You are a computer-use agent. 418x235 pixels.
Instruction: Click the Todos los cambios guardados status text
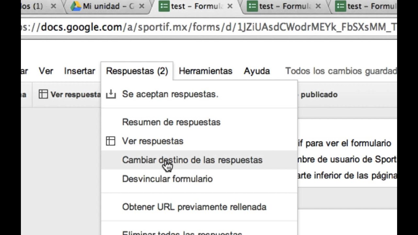tap(341, 71)
